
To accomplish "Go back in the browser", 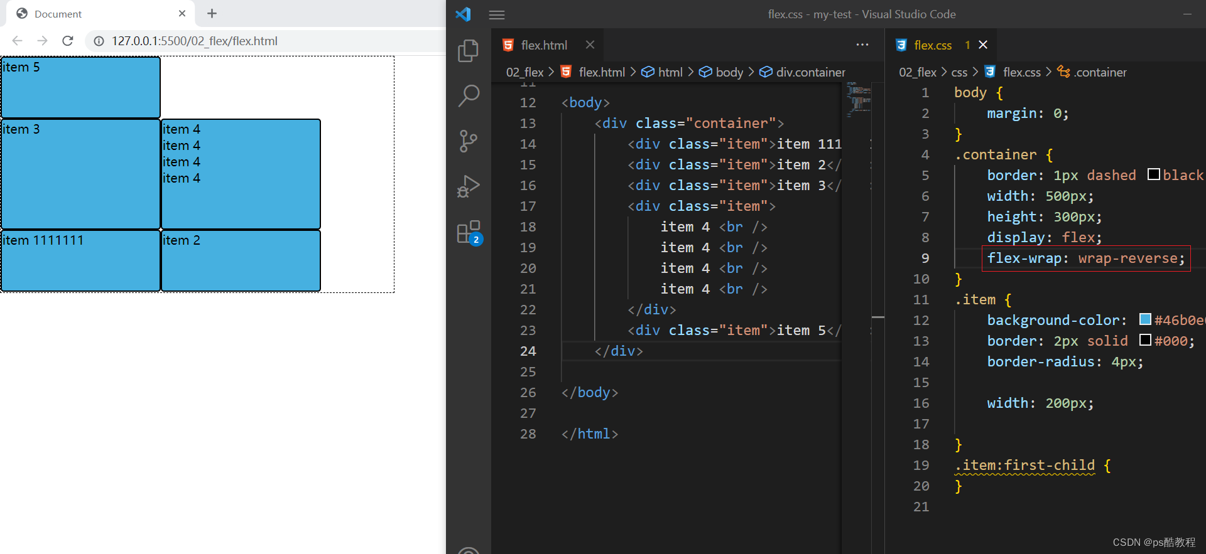I will (17, 41).
